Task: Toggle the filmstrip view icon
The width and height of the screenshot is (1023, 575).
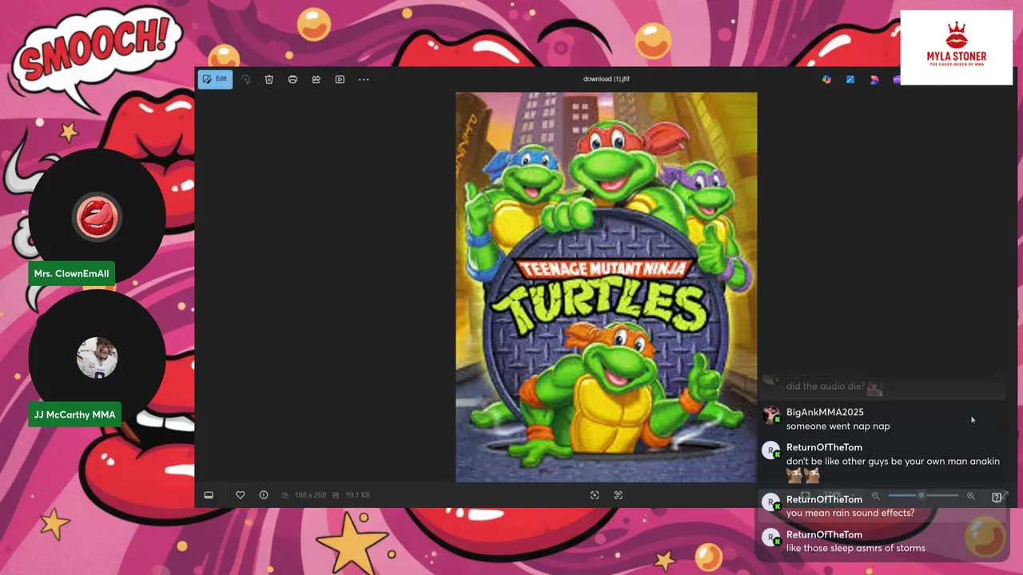Action: (209, 495)
